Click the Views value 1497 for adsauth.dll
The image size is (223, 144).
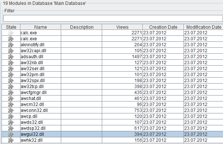(137, 57)
